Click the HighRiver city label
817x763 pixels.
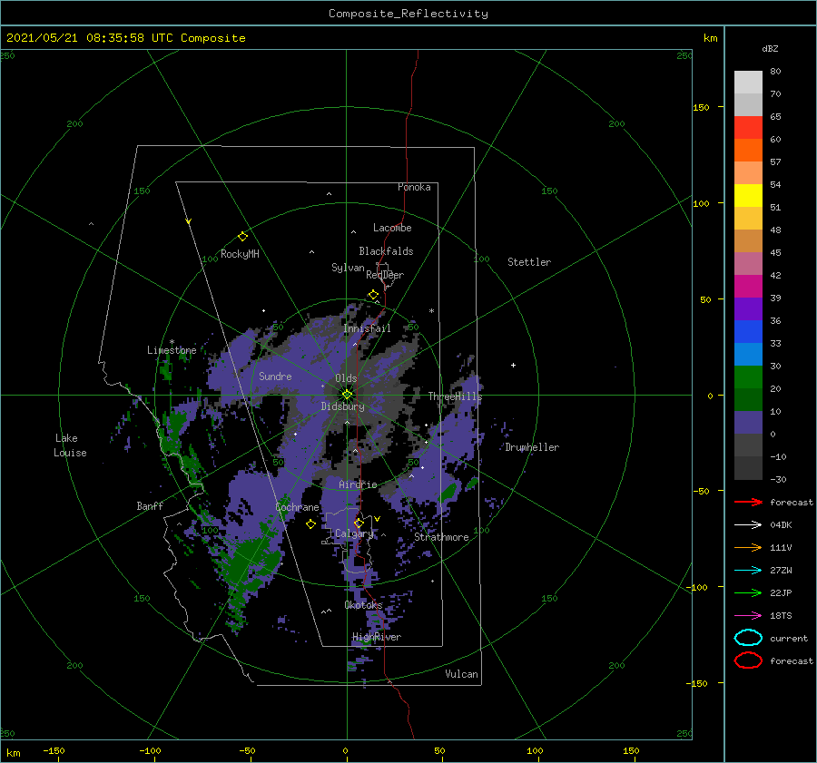point(377,637)
